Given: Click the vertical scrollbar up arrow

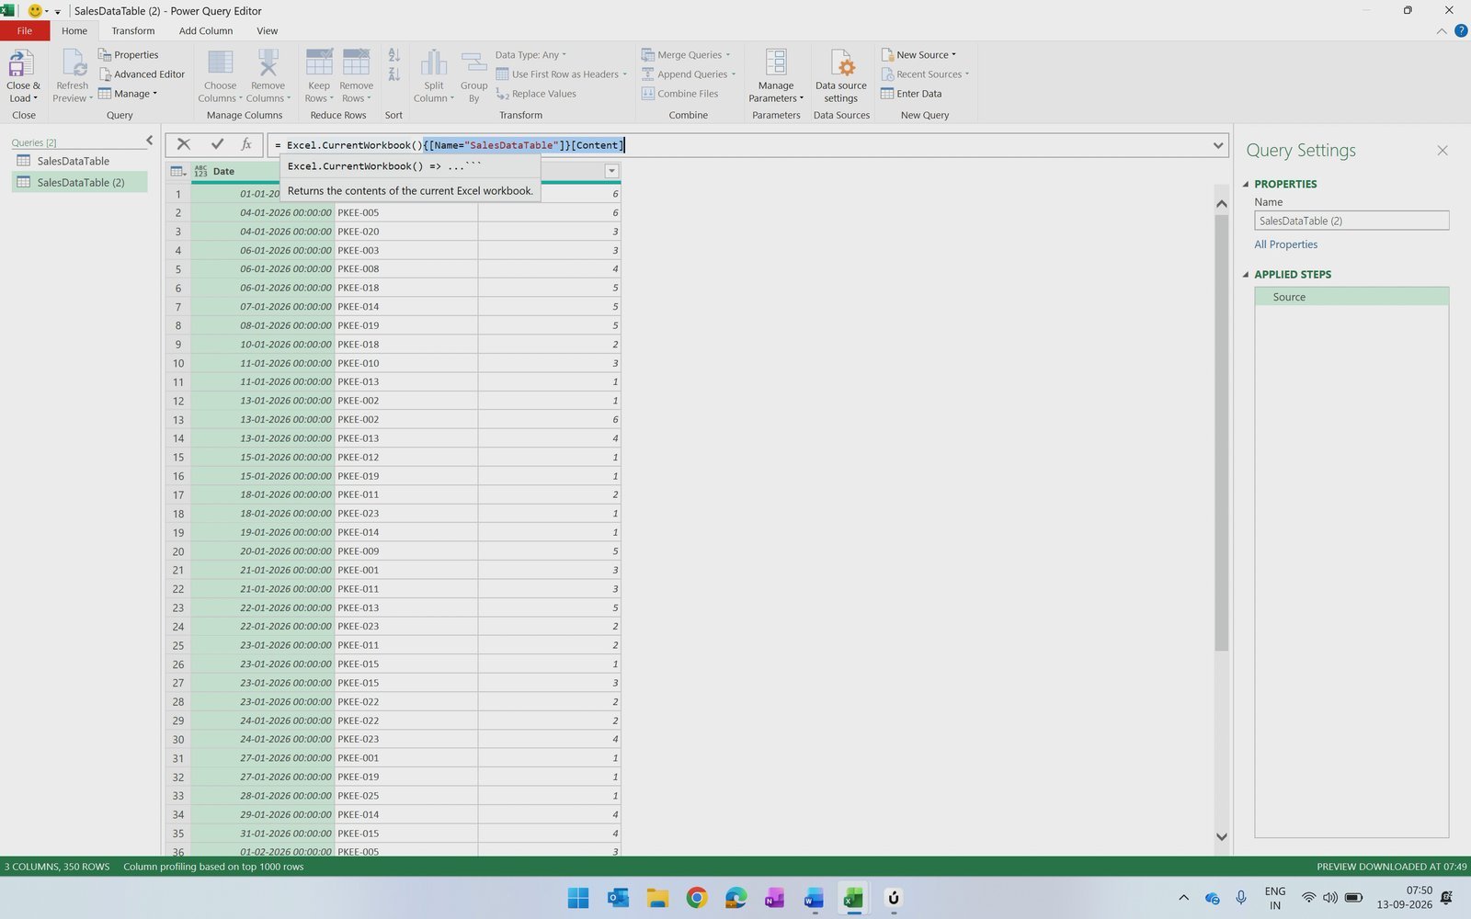Looking at the screenshot, I should (x=1222, y=204).
